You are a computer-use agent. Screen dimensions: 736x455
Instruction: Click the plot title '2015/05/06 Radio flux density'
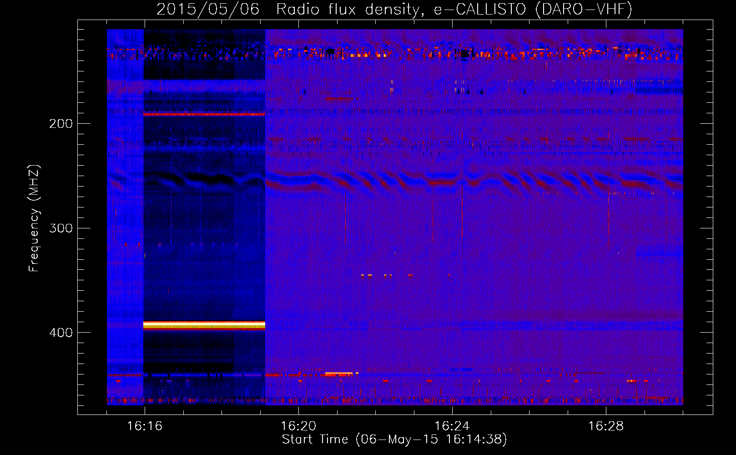pyautogui.click(x=394, y=9)
